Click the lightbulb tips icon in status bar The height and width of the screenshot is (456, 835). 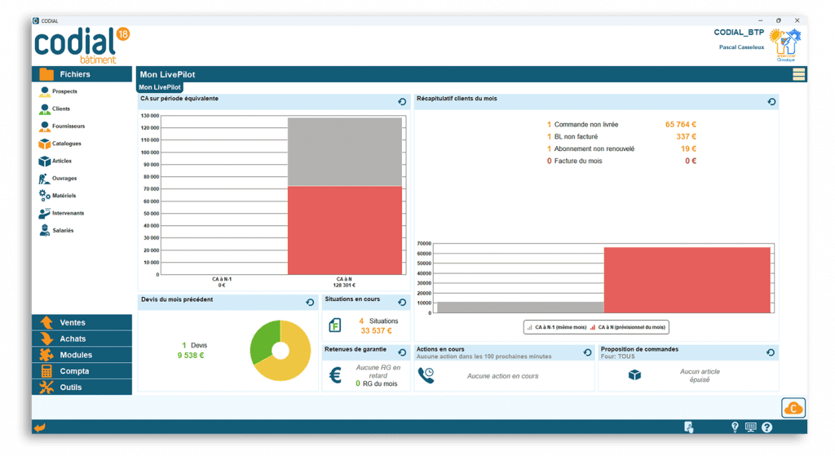735,427
